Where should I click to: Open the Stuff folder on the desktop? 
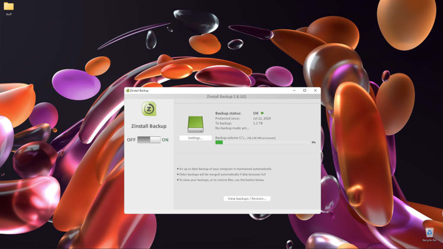click(x=9, y=7)
